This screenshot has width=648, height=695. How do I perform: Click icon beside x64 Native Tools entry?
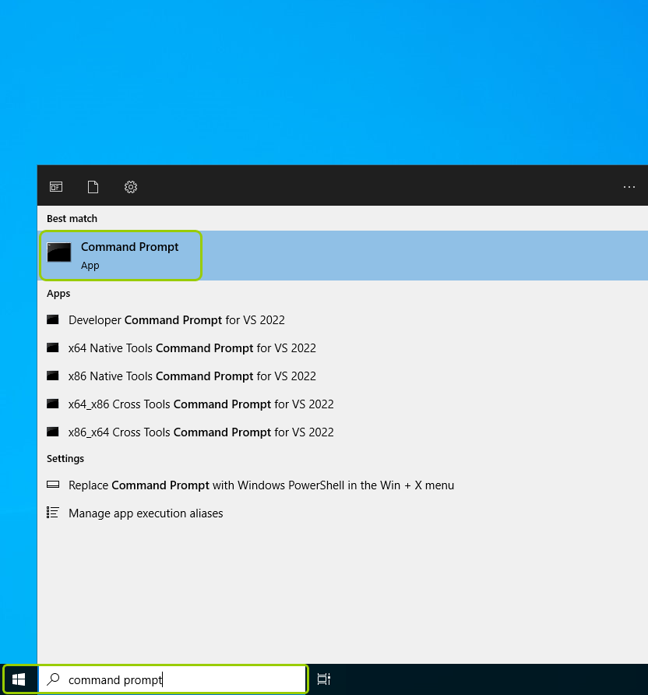click(53, 347)
